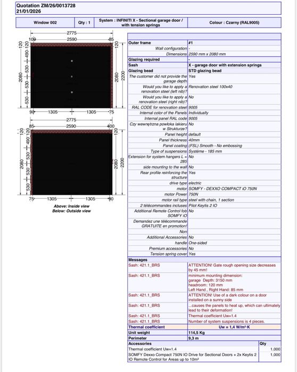Select Dimensions value 2590 mm x 2080 mm
297x372 pixels.
point(207,54)
